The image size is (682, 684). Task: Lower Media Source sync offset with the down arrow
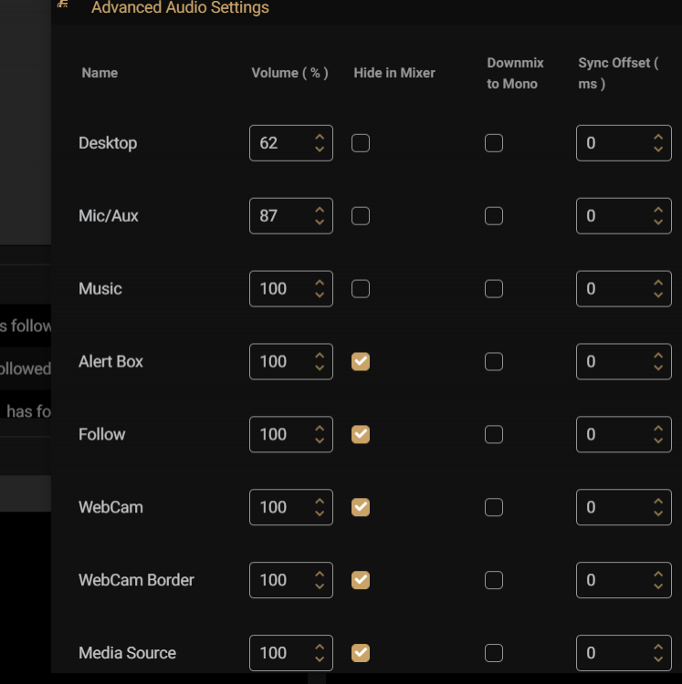658,659
